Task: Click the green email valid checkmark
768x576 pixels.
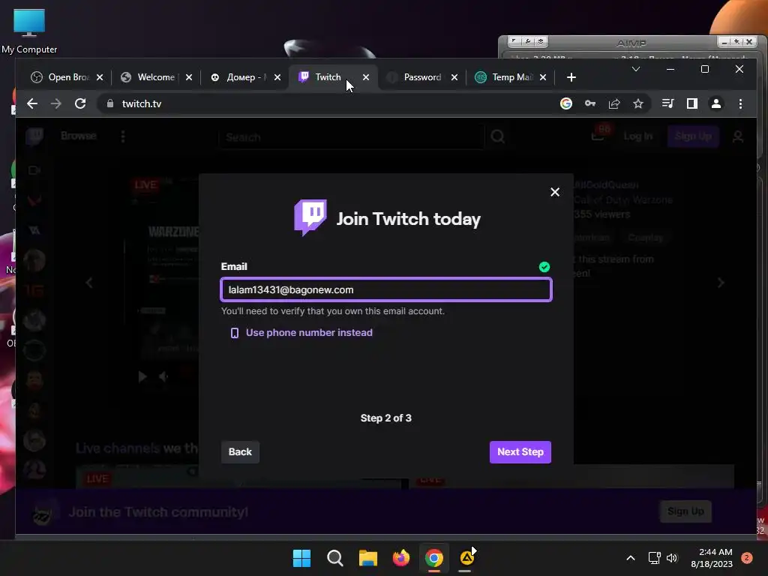Action: click(544, 267)
